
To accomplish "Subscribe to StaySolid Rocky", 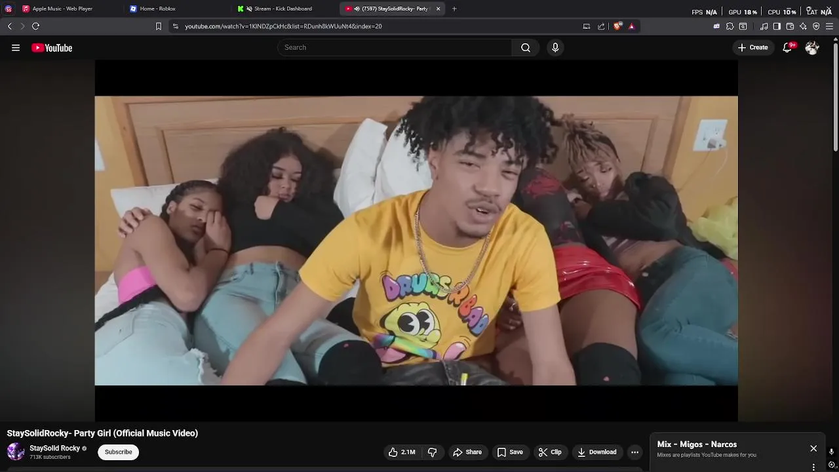I will pyautogui.click(x=119, y=452).
